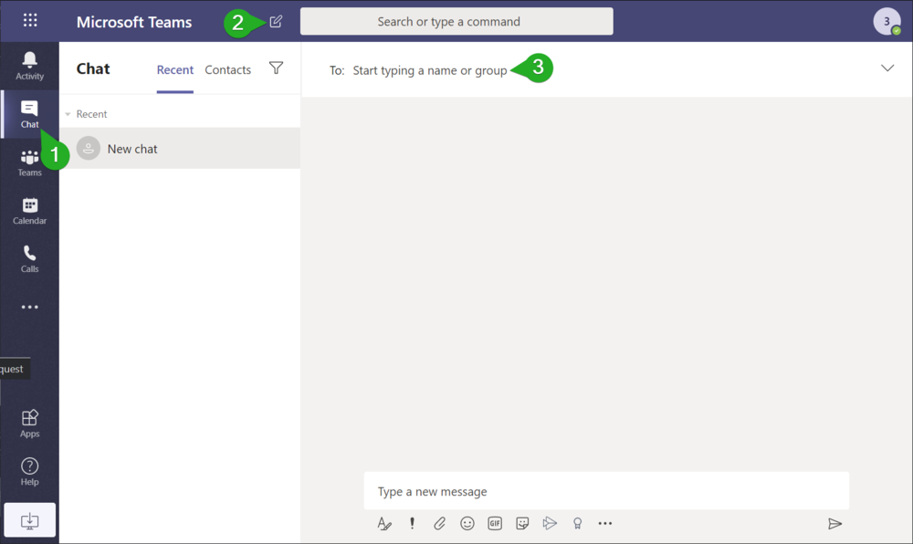Open Help from the left rail
Image resolution: width=913 pixels, height=544 pixels.
coord(30,471)
